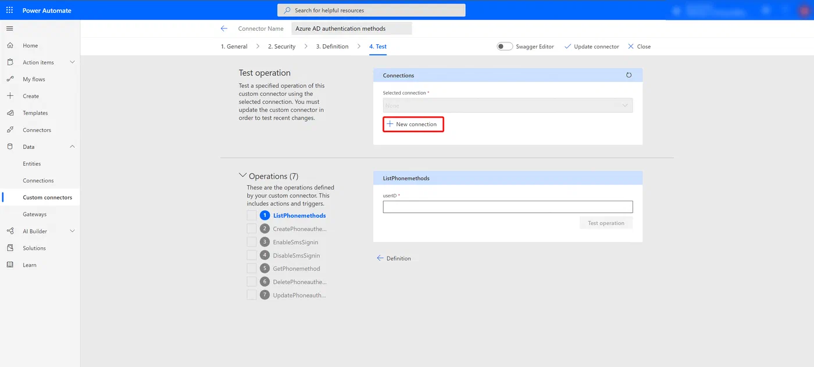
Task: Follow the Definition back link below ListPhonemethods
Action: [x=394, y=258]
